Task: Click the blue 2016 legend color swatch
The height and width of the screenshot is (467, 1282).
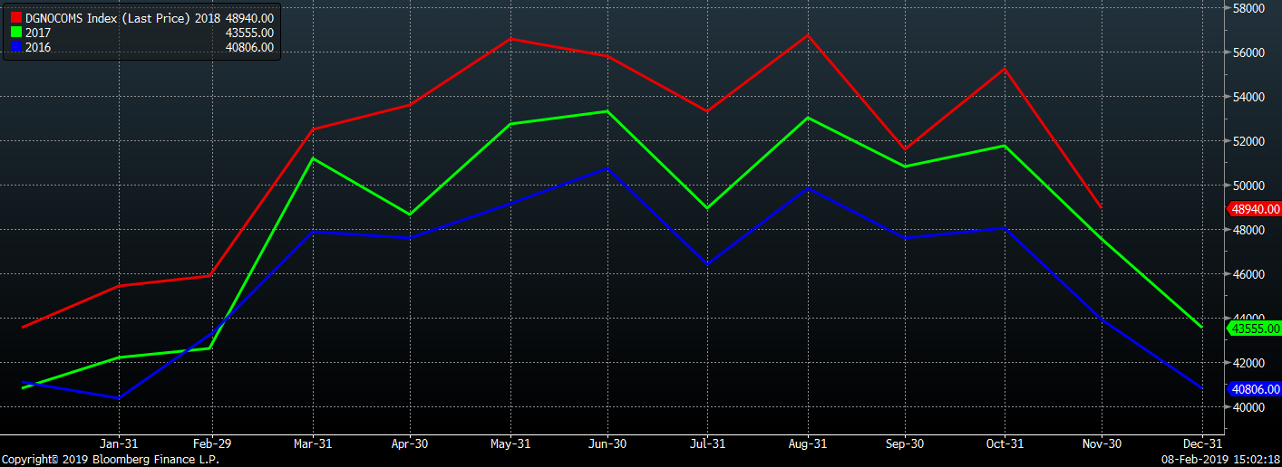Action: pos(15,47)
